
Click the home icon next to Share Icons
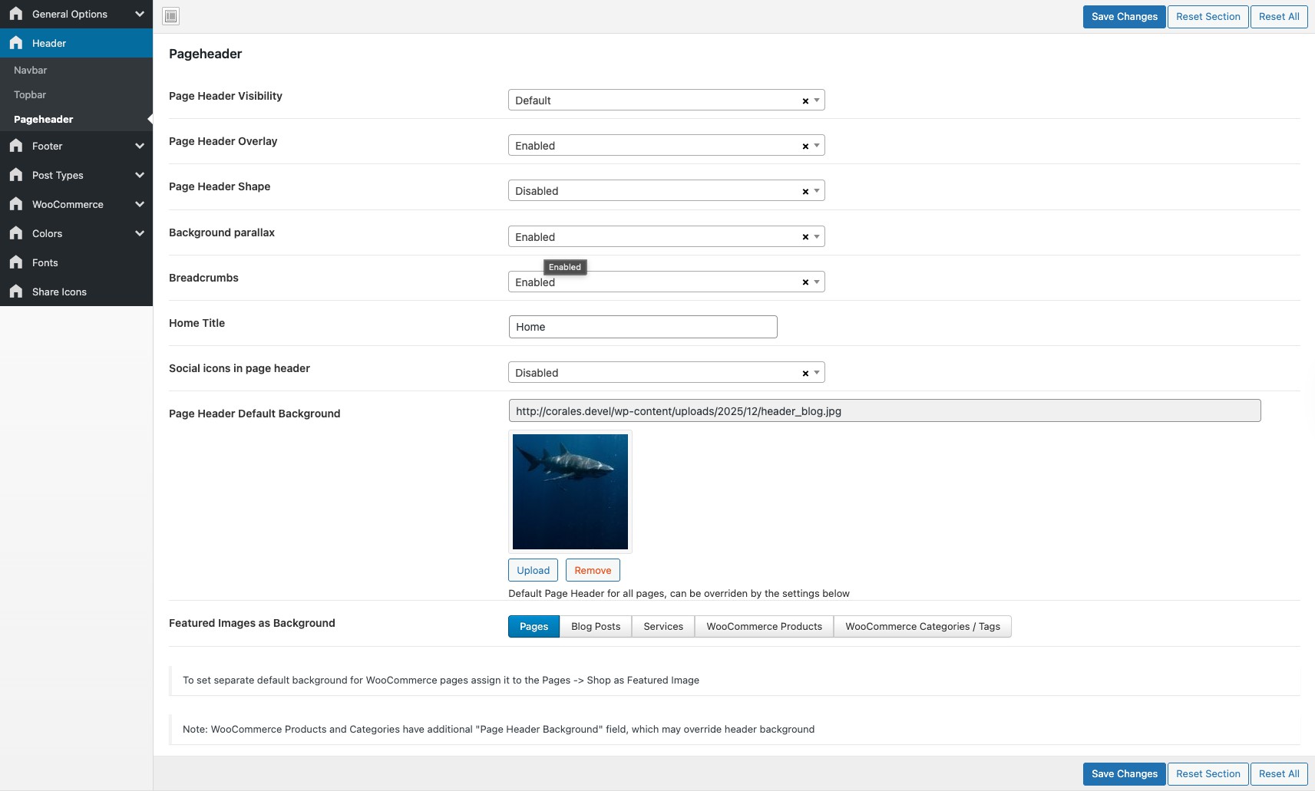16,292
